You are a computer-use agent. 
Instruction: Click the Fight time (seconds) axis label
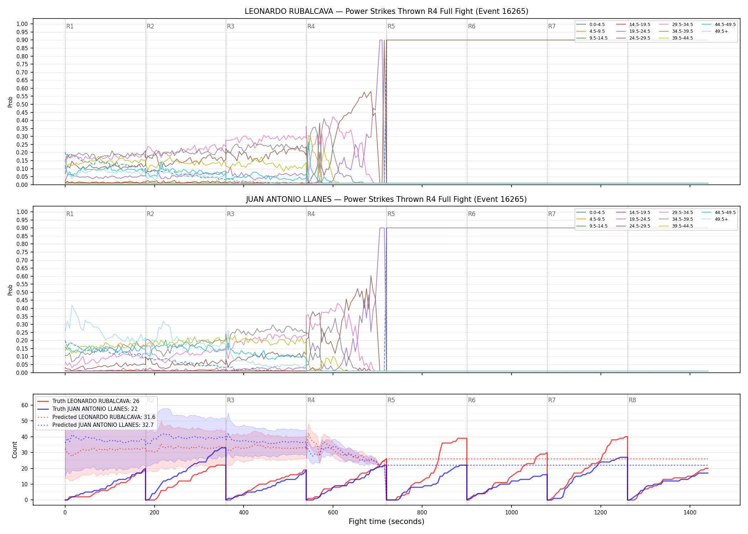point(386,522)
